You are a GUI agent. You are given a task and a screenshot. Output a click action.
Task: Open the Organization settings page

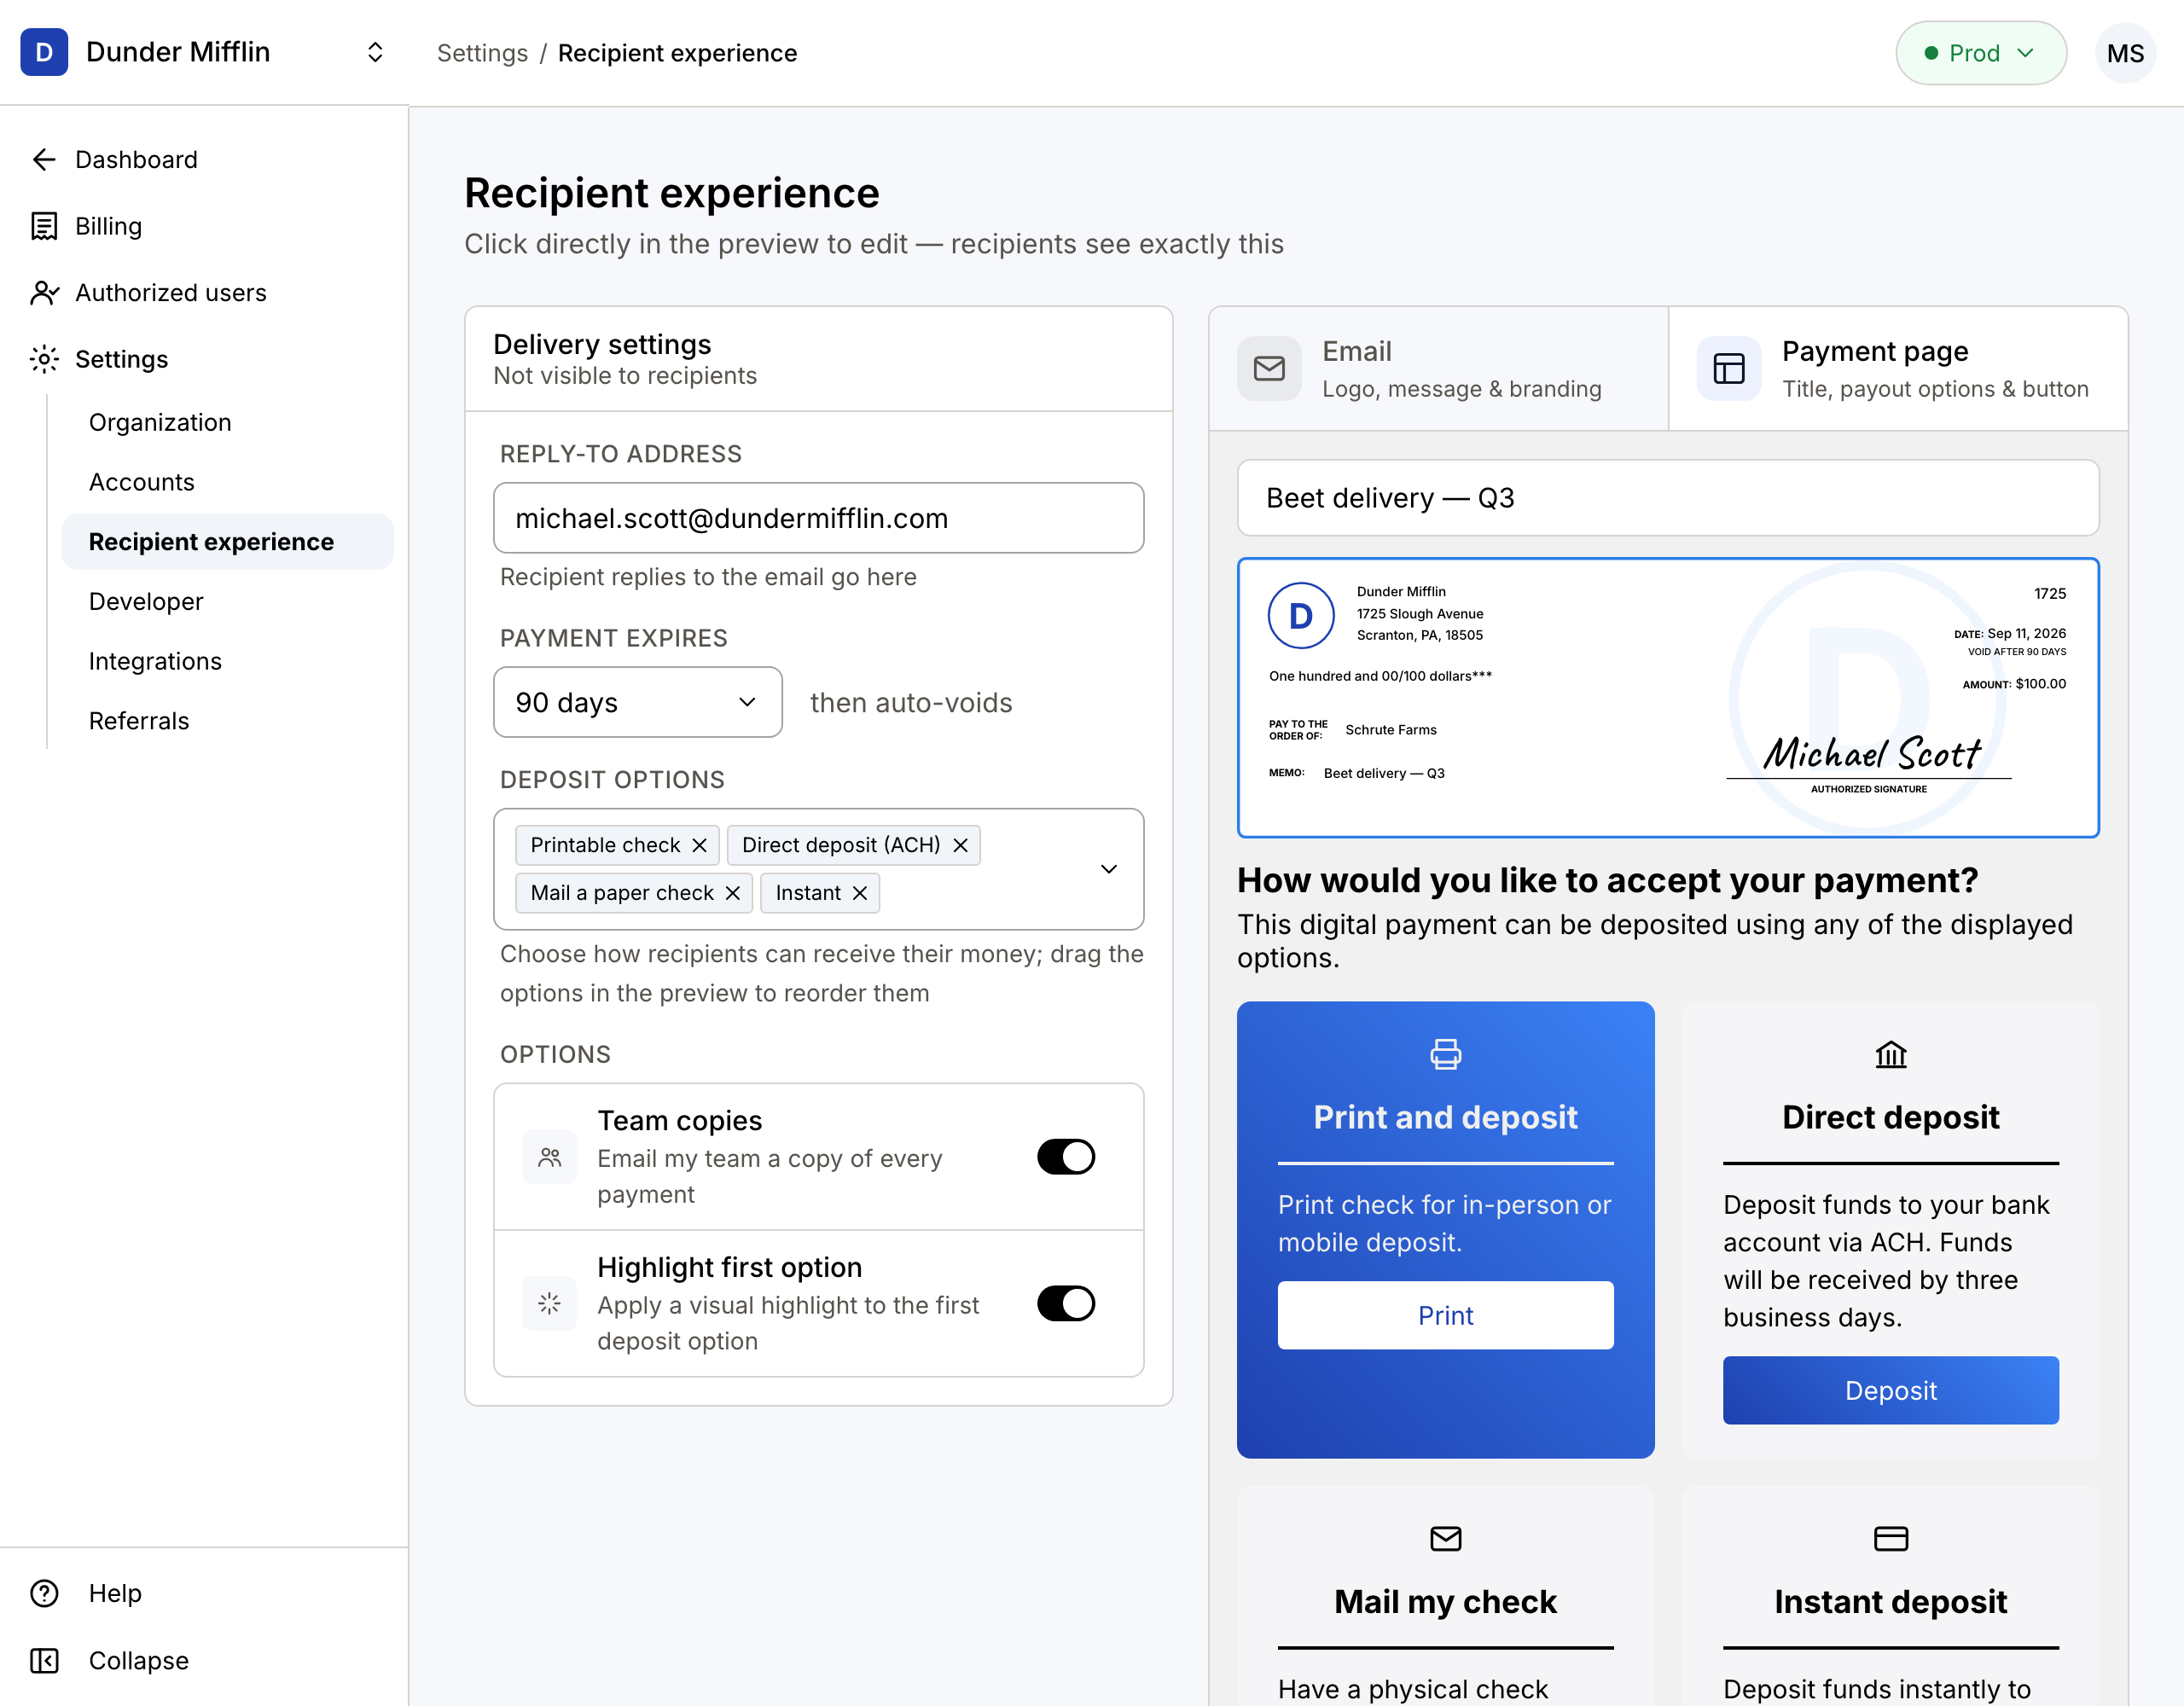tap(160, 422)
